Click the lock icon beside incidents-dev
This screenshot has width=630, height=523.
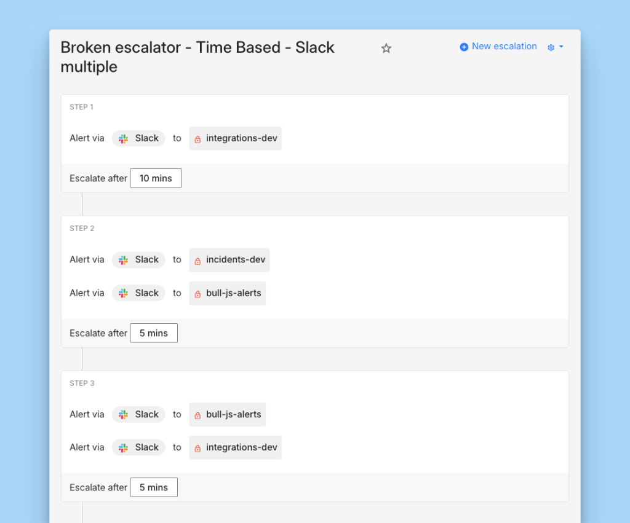197,261
